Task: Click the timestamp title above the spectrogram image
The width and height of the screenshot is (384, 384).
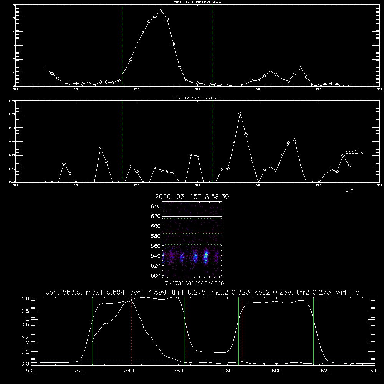Action: click(192, 197)
